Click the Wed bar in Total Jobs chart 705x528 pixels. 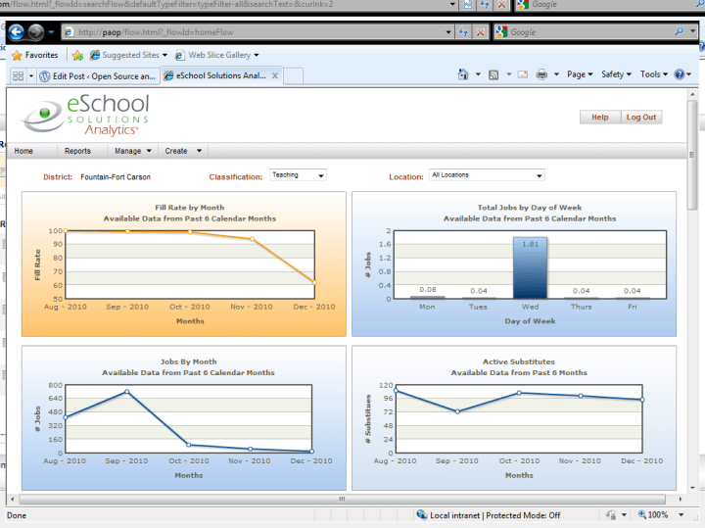coord(530,266)
